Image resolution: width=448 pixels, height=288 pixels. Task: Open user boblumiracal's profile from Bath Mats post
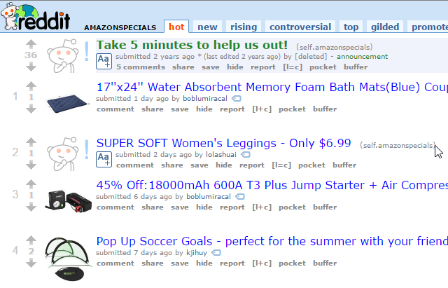pos(205,98)
